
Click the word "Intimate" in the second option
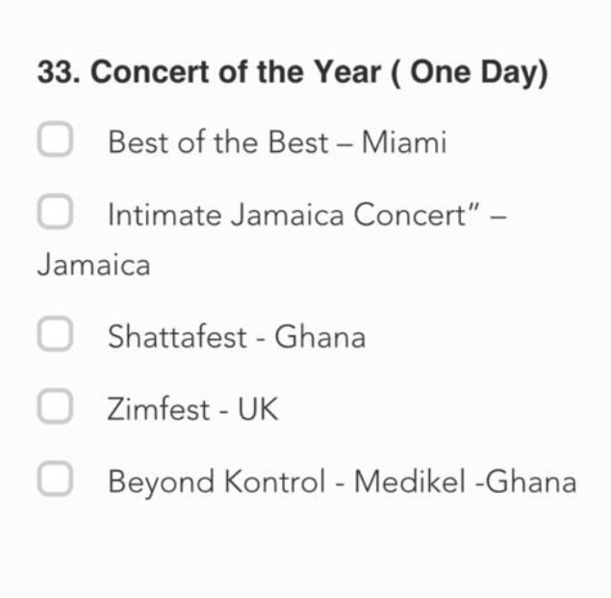click(x=165, y=214)
